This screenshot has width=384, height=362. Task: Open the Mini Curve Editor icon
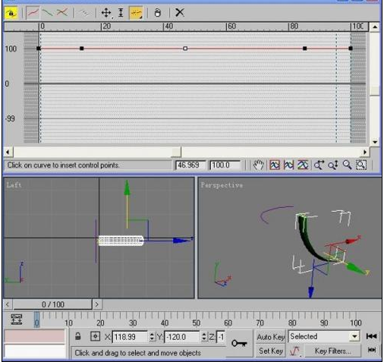[x=17, y=320]
